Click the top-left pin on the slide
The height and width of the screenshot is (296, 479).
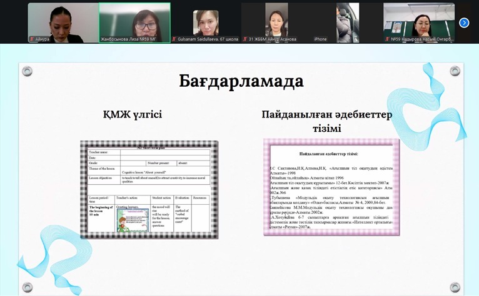(27, 71)
